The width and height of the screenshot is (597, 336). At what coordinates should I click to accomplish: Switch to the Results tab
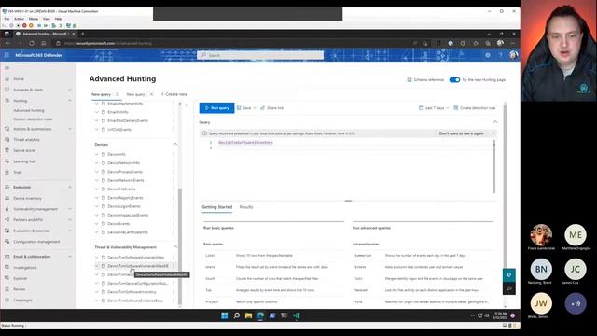[x=246, y=207]
